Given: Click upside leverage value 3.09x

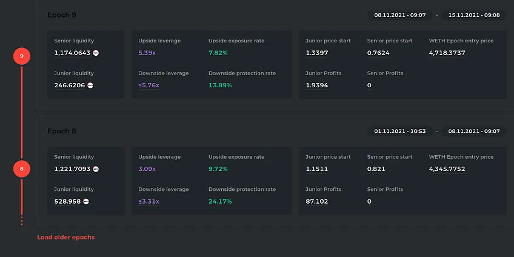Looking at the screenshot, I should tap(147, 169).
